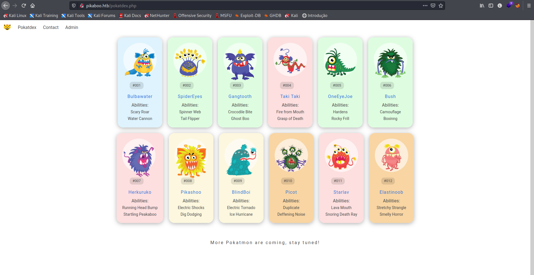Click the browser back arrow button
Viewport: 534px width, 275px height.
(6, 6)
